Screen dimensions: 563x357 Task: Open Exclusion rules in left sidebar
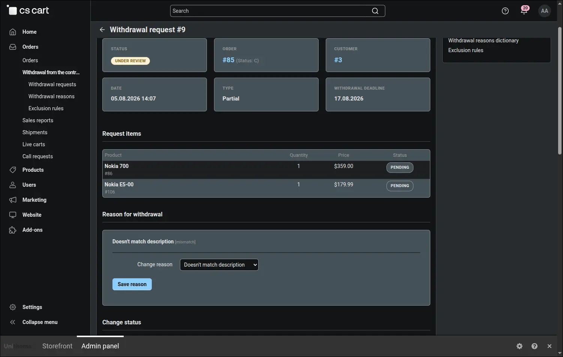click(x=46, y=108)
